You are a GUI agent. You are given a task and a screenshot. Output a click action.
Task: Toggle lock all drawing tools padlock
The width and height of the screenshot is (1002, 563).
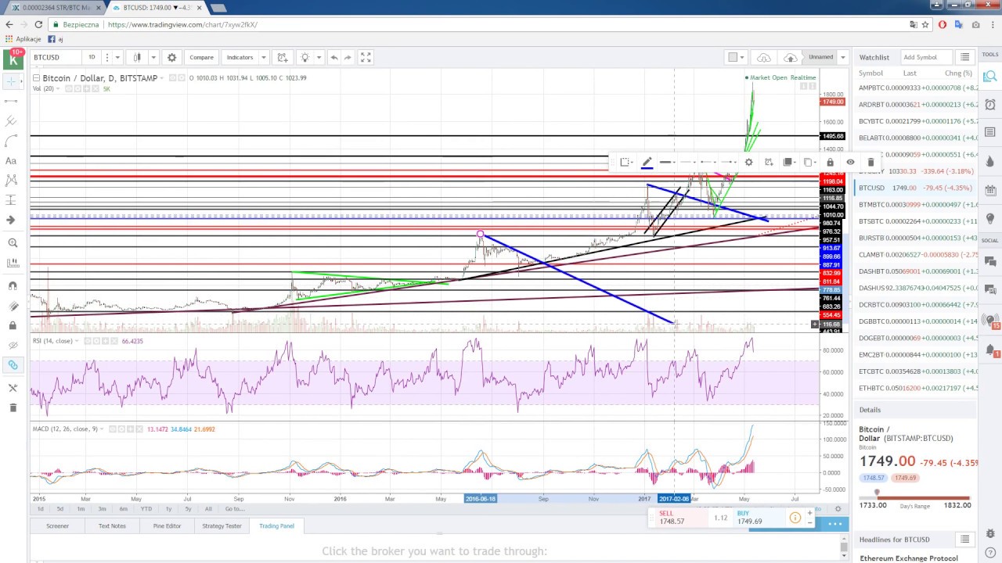click(x=12, y=325)
